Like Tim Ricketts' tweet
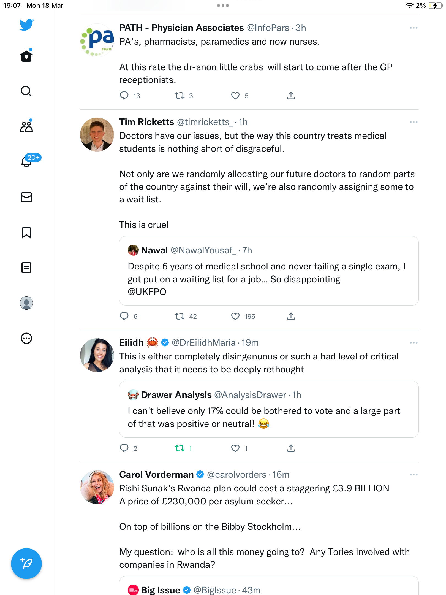 tap(235, 316)
